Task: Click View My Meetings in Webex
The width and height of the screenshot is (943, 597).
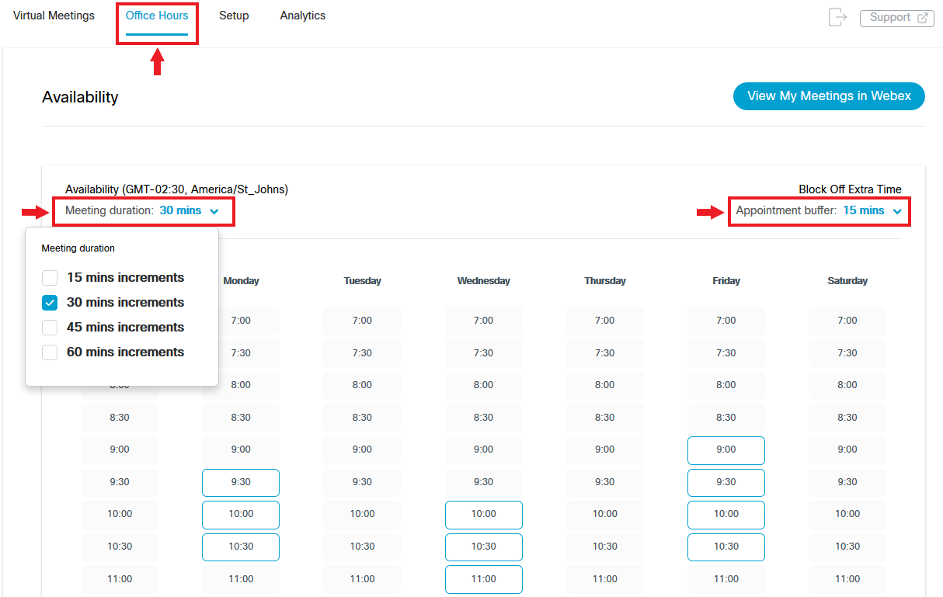Action: pyautogui.click(x=829, y=95)
